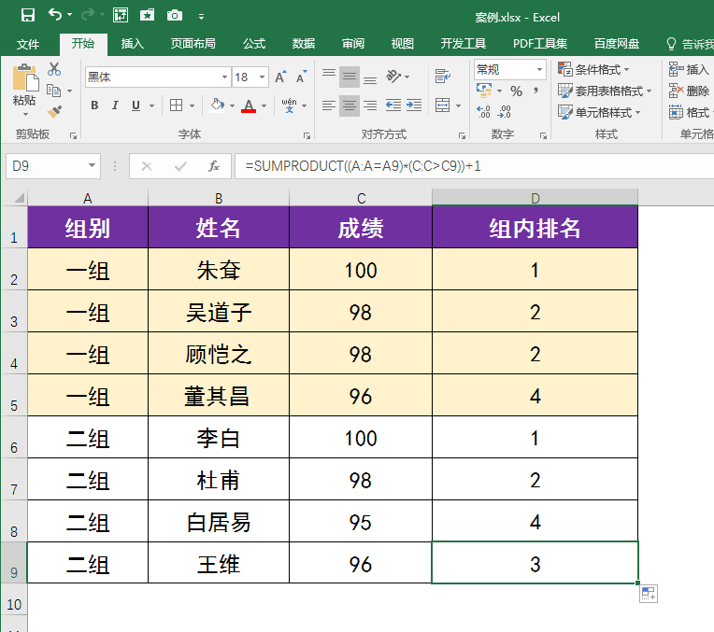Screen dimensions: 714x632
Task: Open Font Color dropdown arrow
Action: 264,106
